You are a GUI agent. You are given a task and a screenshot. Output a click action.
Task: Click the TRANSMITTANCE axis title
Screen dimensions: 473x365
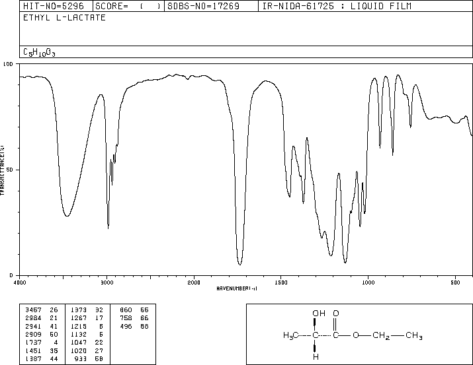(x=2, y=170)
